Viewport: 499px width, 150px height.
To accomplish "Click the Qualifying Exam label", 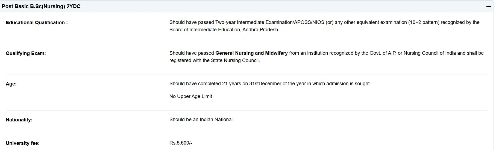I will [26, 53].
